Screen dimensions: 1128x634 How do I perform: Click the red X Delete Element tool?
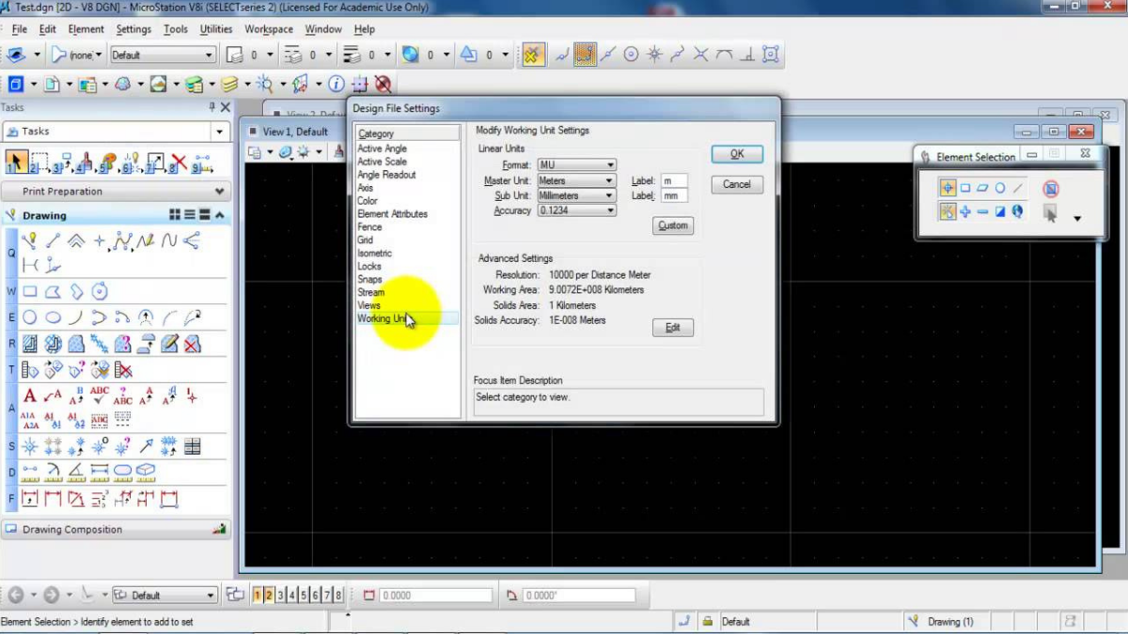pyautogui.click(x=178, y=163)
